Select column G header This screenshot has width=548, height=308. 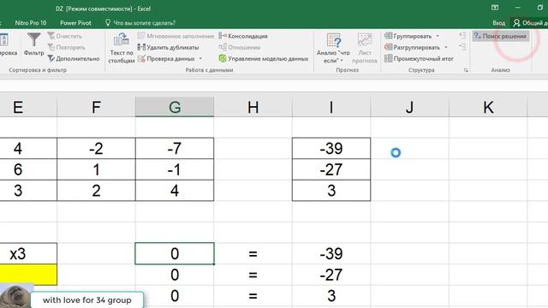pyautogui.click(x=175, y=107)
